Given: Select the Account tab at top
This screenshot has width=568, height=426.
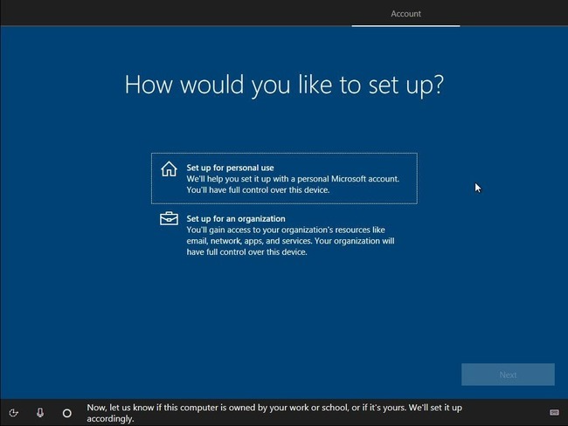Looking at the screenshot, I should (x=405, y=14).
